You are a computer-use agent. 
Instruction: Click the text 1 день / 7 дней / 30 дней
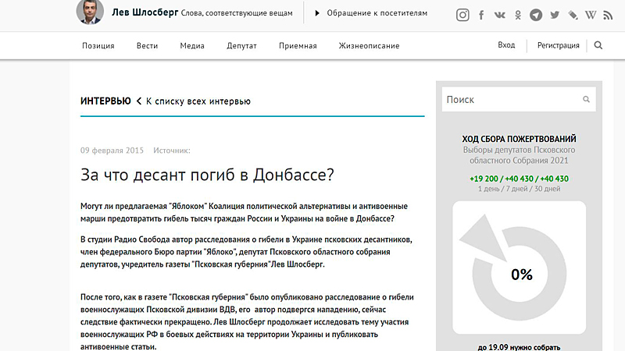519,189
